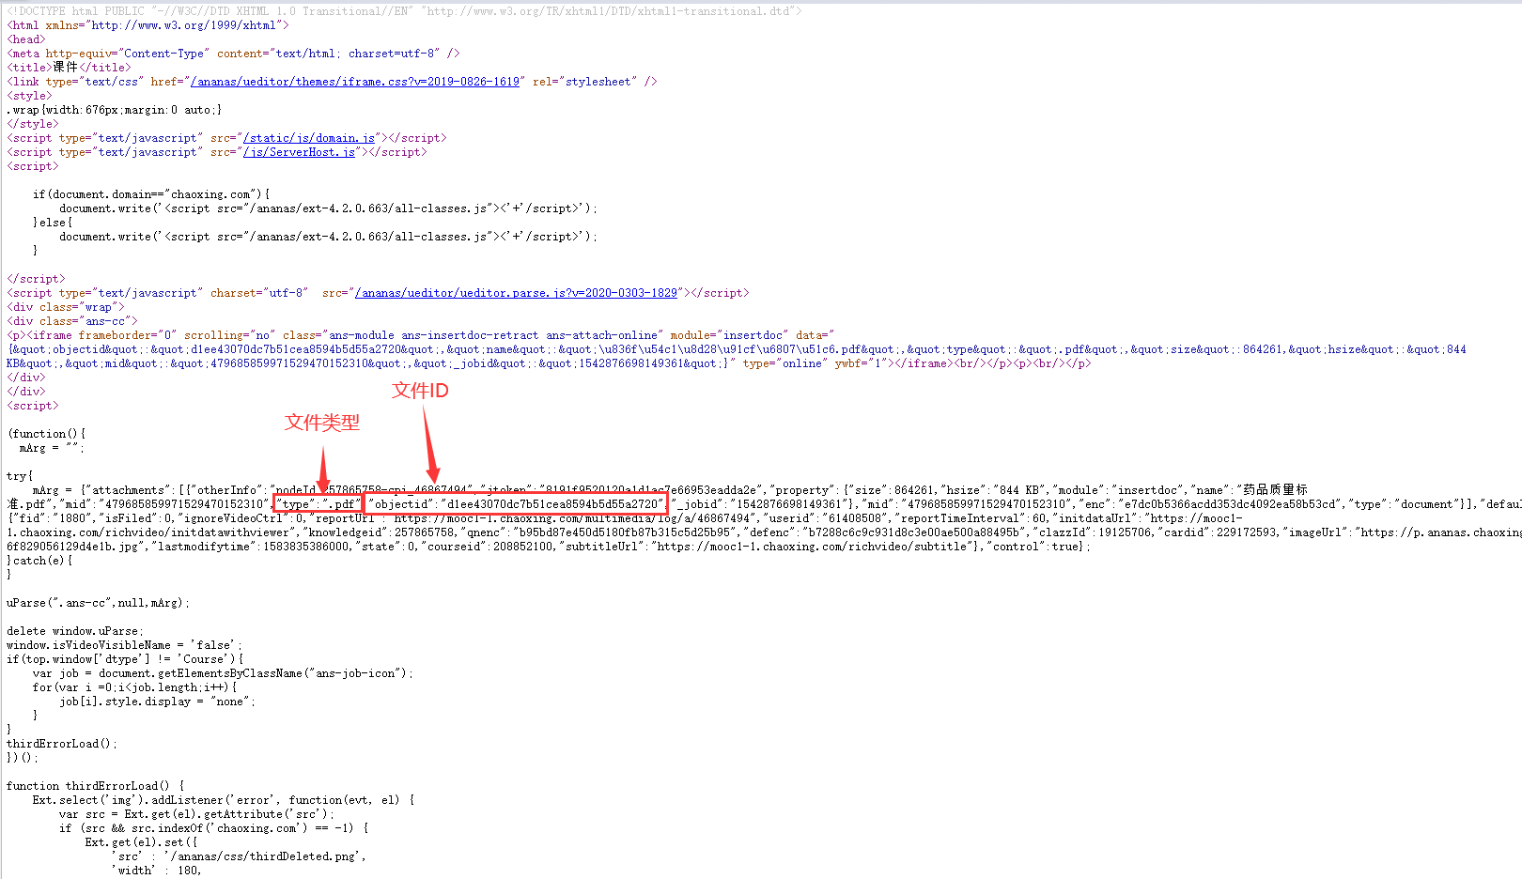Click the job[i].style.display = "none" line
Screen dimensions: 1522x879
157,702
